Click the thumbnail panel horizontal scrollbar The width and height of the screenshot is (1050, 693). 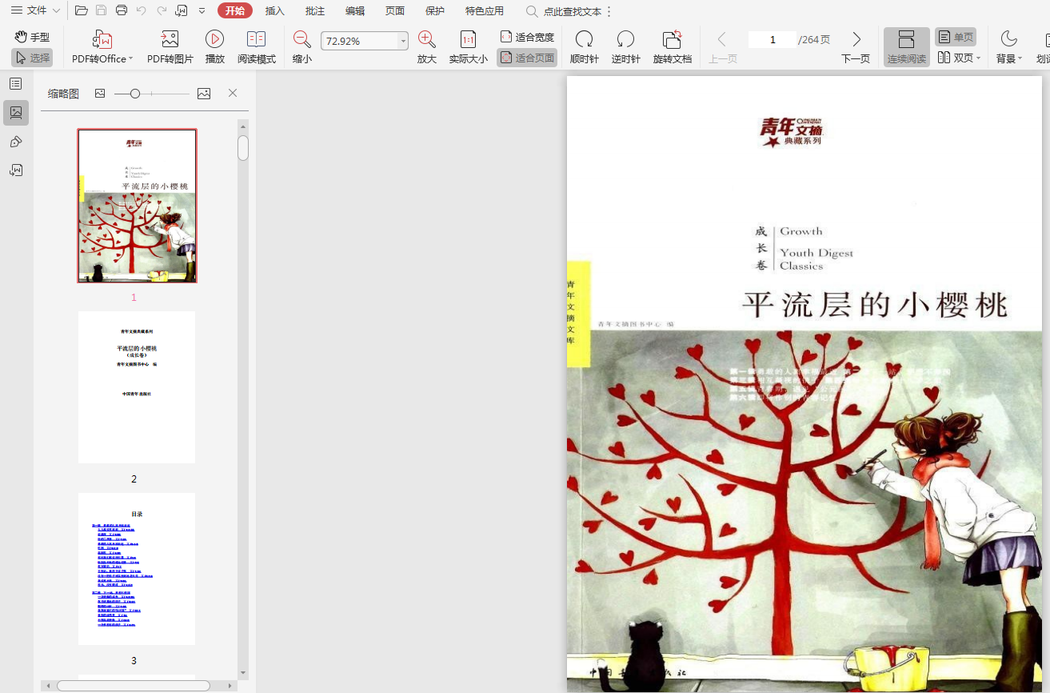tap(134, 686)
